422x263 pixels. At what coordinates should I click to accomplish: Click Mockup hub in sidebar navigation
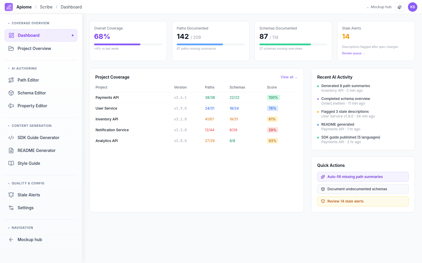[41, 240]
